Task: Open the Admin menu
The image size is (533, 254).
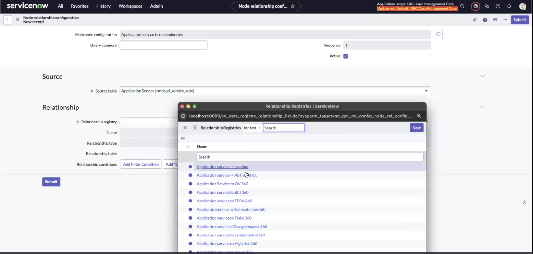Action: point(157,6)
